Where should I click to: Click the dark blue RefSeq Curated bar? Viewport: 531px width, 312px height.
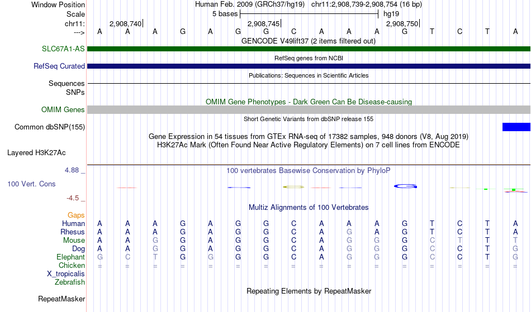tap(309, 66)
